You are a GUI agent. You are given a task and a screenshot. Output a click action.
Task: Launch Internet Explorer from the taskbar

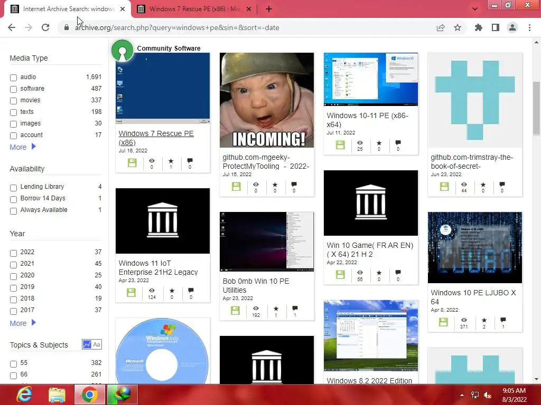[24, 394]
